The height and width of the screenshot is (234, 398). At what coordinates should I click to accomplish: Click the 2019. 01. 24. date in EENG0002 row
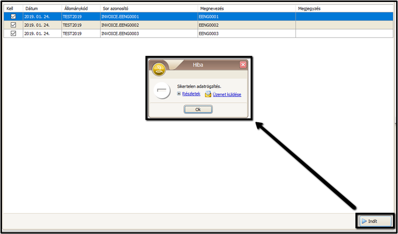[x=43, y=25]
